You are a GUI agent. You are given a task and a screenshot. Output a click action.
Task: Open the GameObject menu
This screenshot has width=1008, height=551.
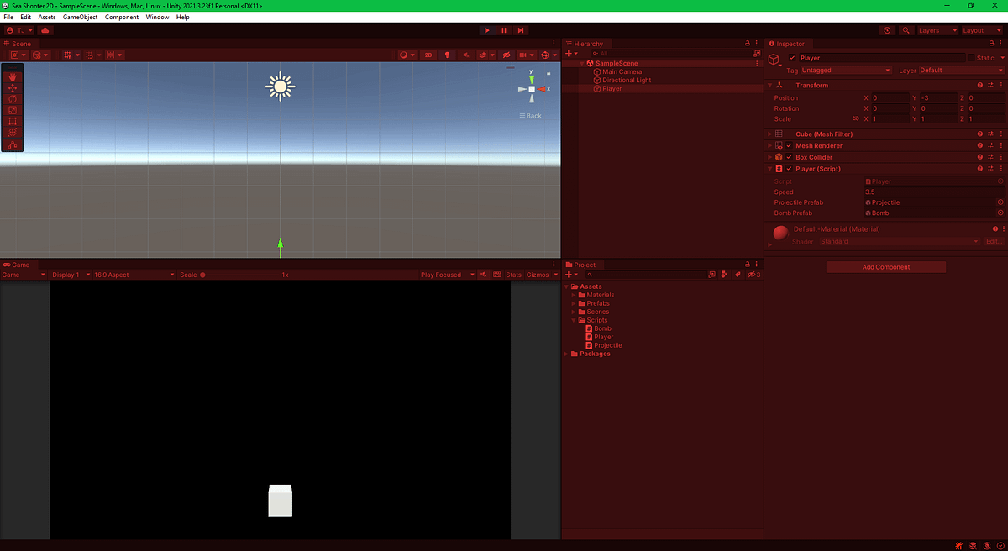tap(81, 16)
